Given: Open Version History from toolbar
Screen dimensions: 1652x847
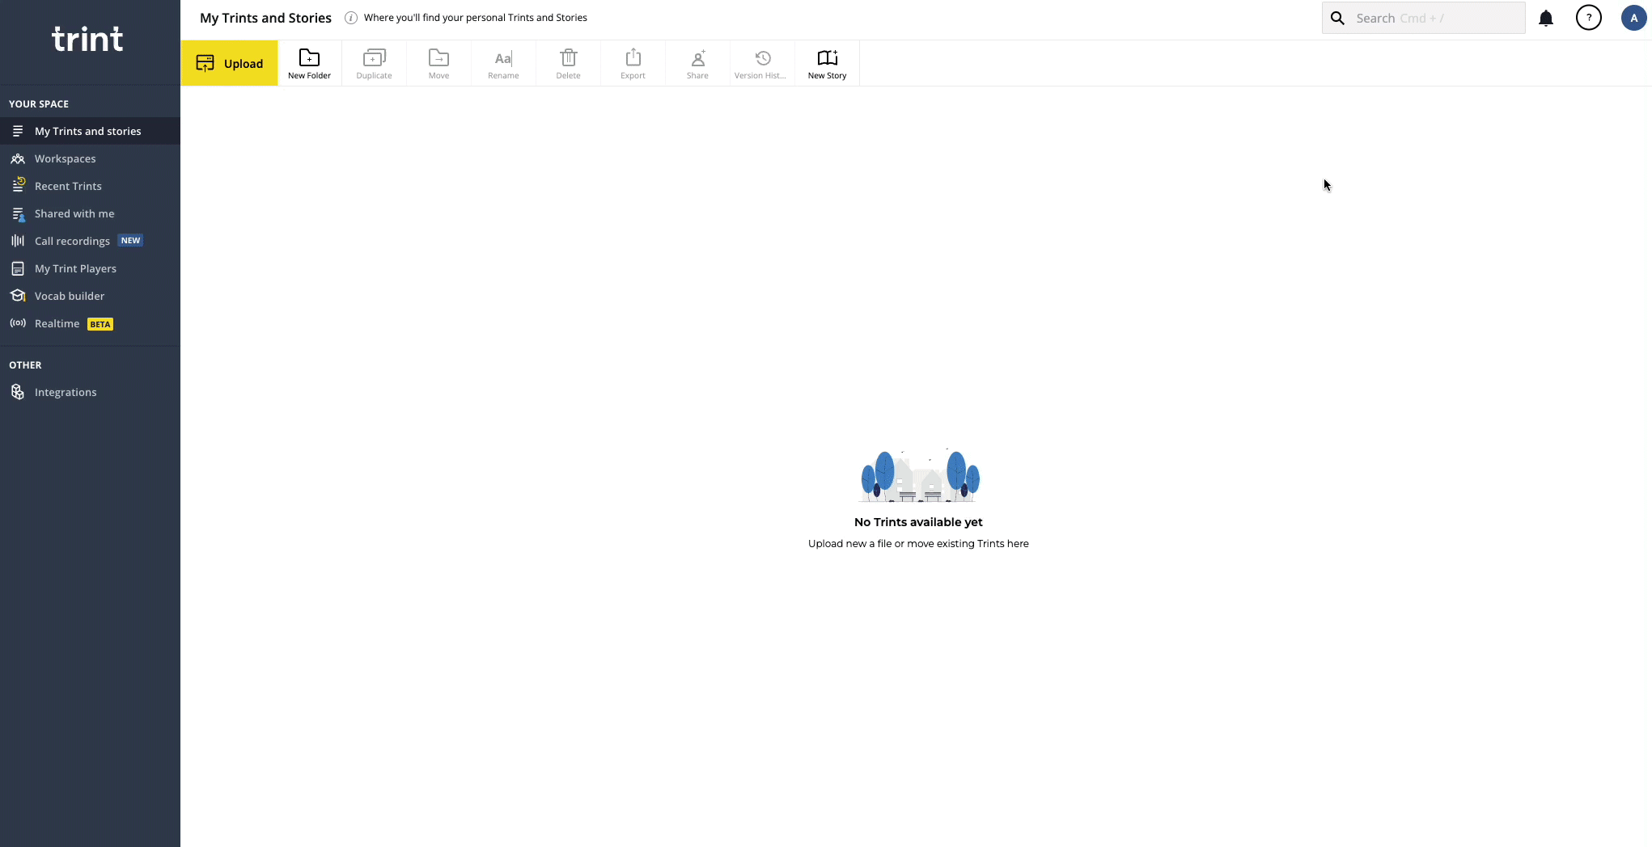Looking at the screenshot, I should [x=762, y=63].
